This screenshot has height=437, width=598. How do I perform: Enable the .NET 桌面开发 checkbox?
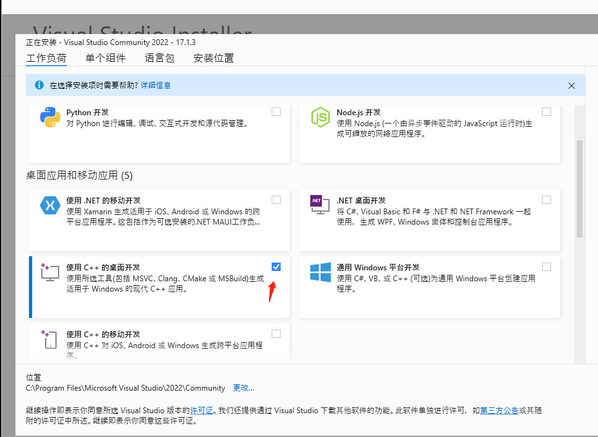click(x=547, y=200)
